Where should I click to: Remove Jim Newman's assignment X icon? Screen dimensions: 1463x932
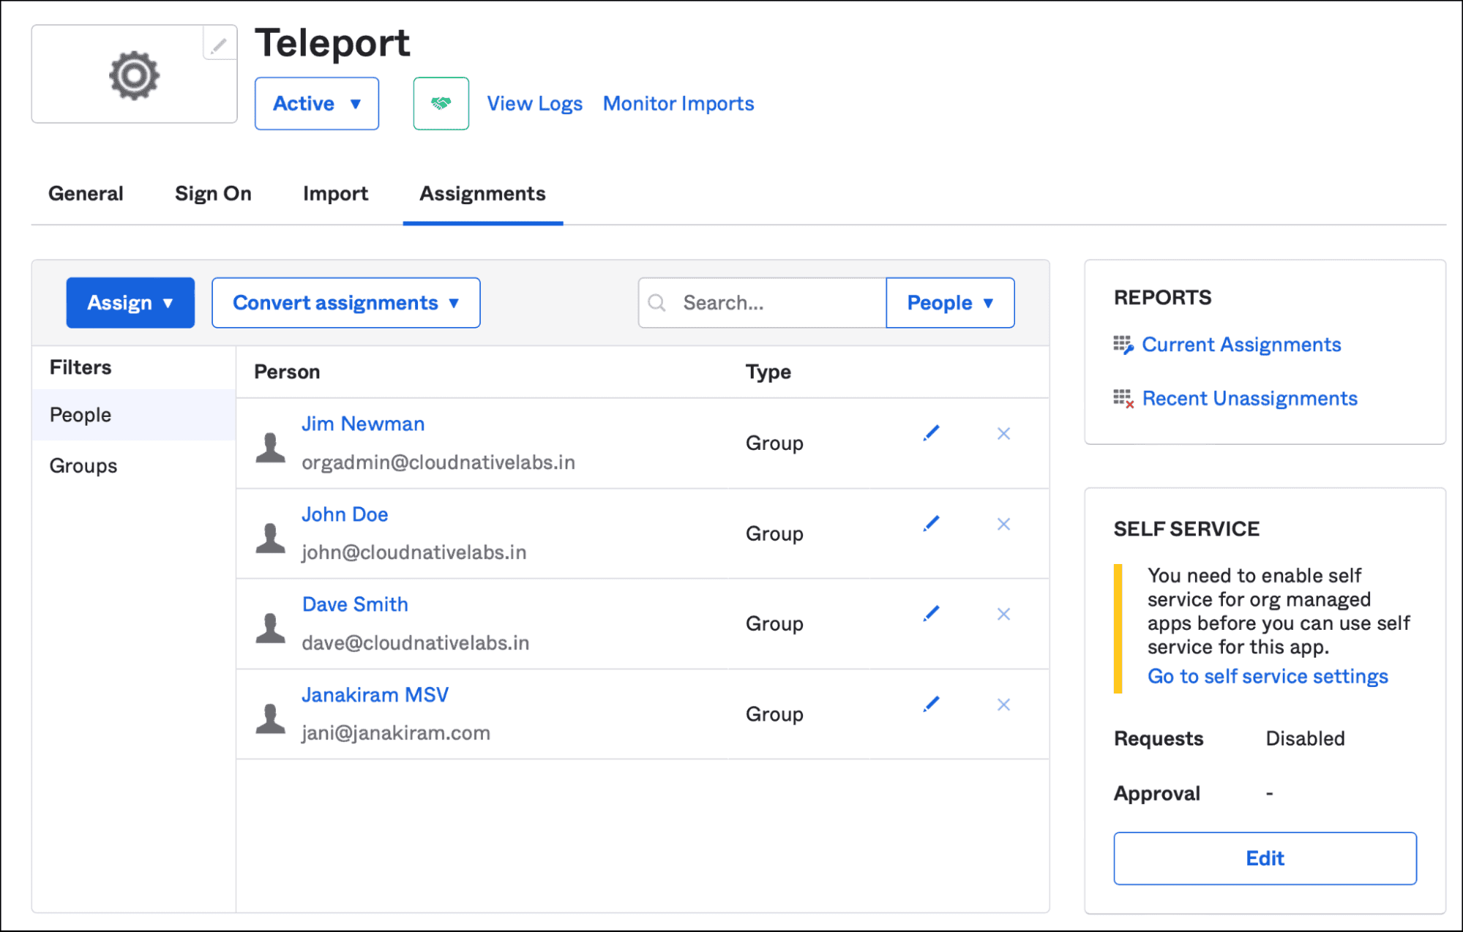tap(1003, 434)
